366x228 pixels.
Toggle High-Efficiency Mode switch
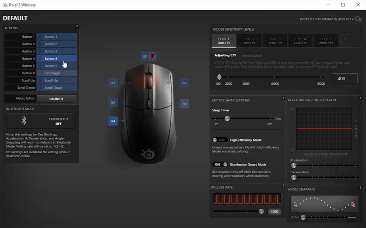(x=220, y=140)
